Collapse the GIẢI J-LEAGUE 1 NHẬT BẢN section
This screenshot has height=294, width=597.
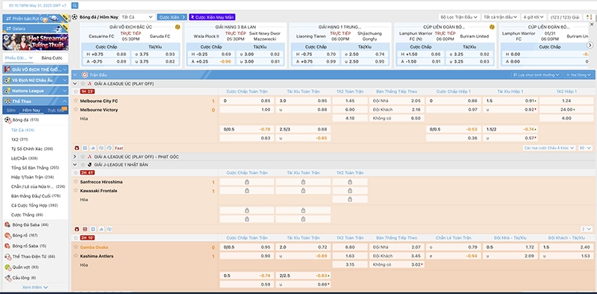tap(75, 164)
